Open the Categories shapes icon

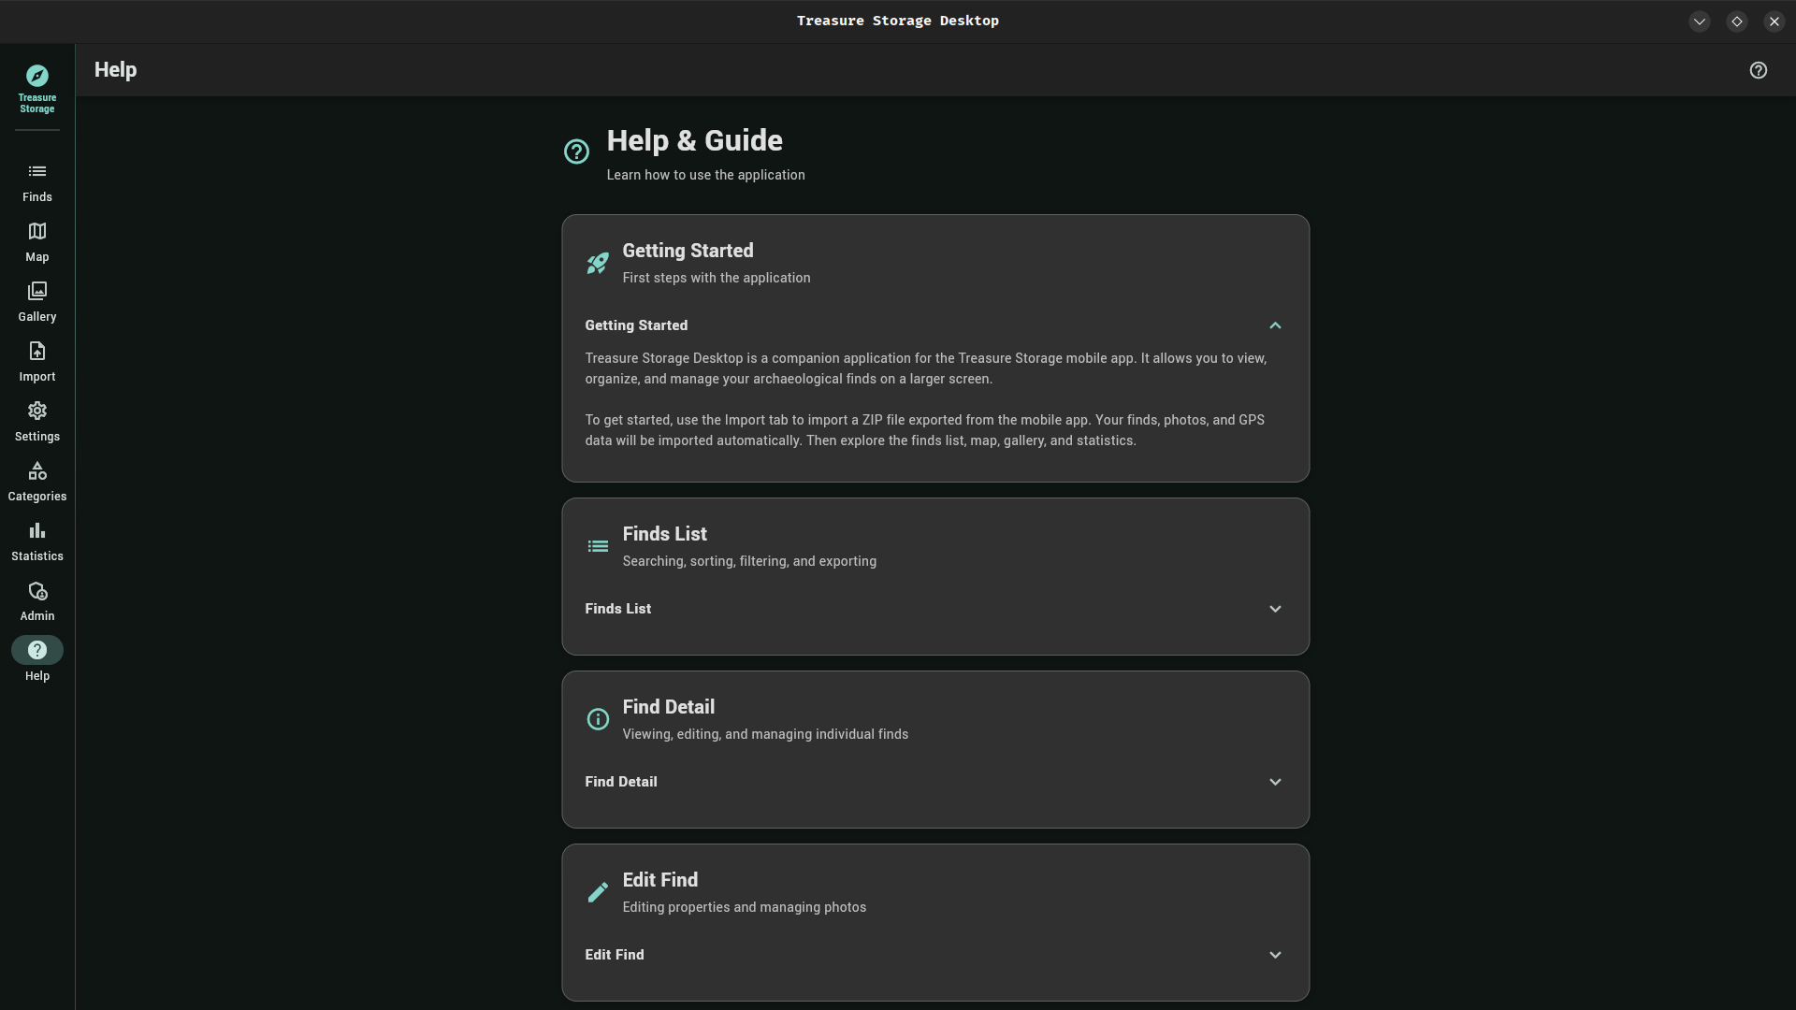click(x=37, y=470)
